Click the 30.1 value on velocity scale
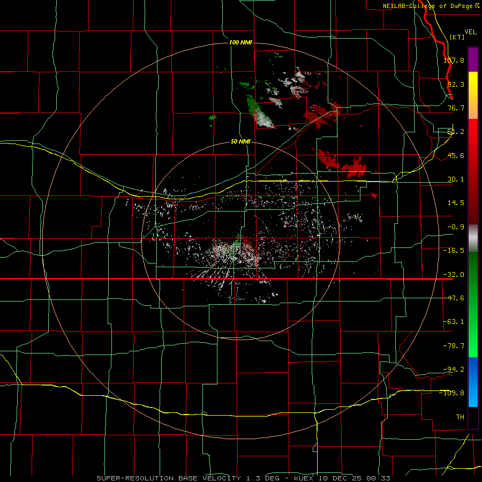Image resolution: width=482 pixels, height=482 pixels. point(456,179)
